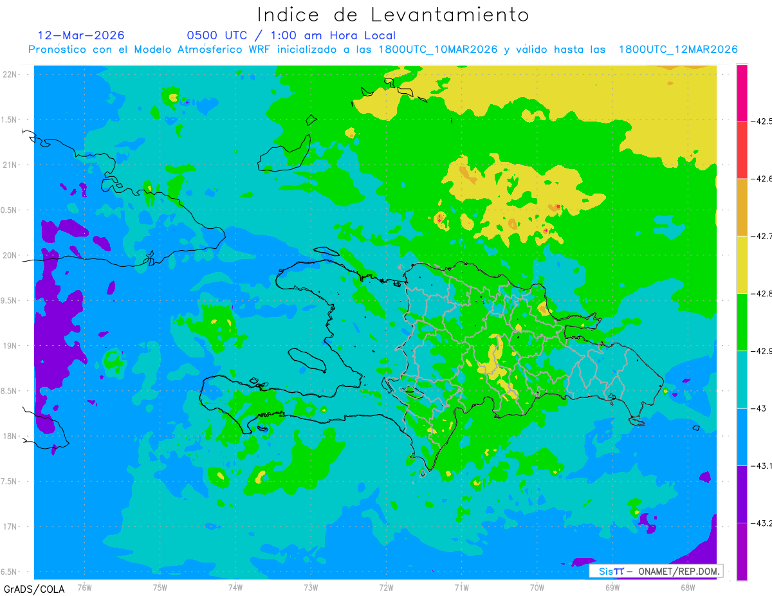The width and height of the screenshot is (772, 596).
Task: Click the longitude label "74W"
Action: 235,587
